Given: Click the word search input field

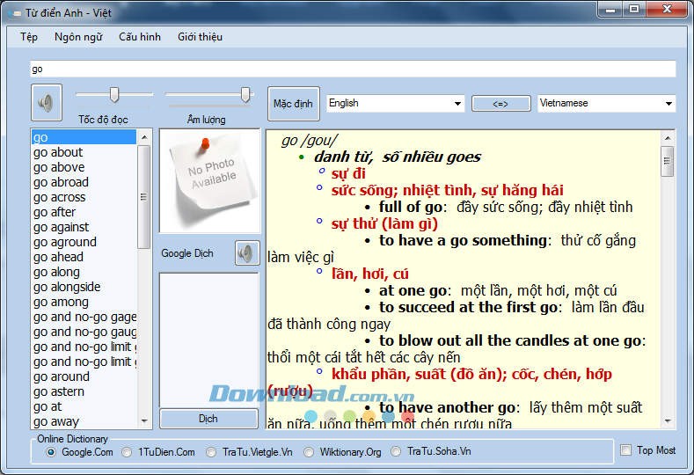Looking at the screenshot, I should coord(352,69).
